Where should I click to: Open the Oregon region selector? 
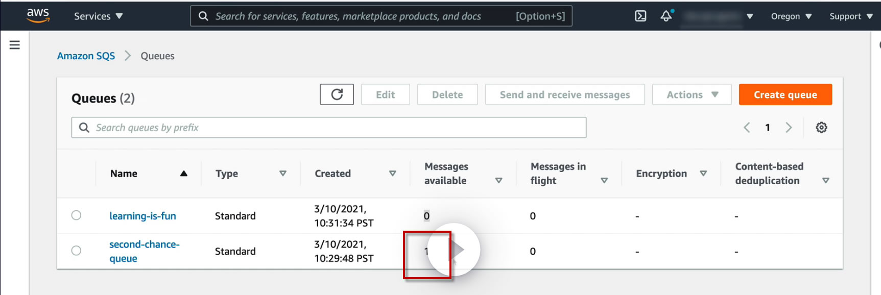791,16
